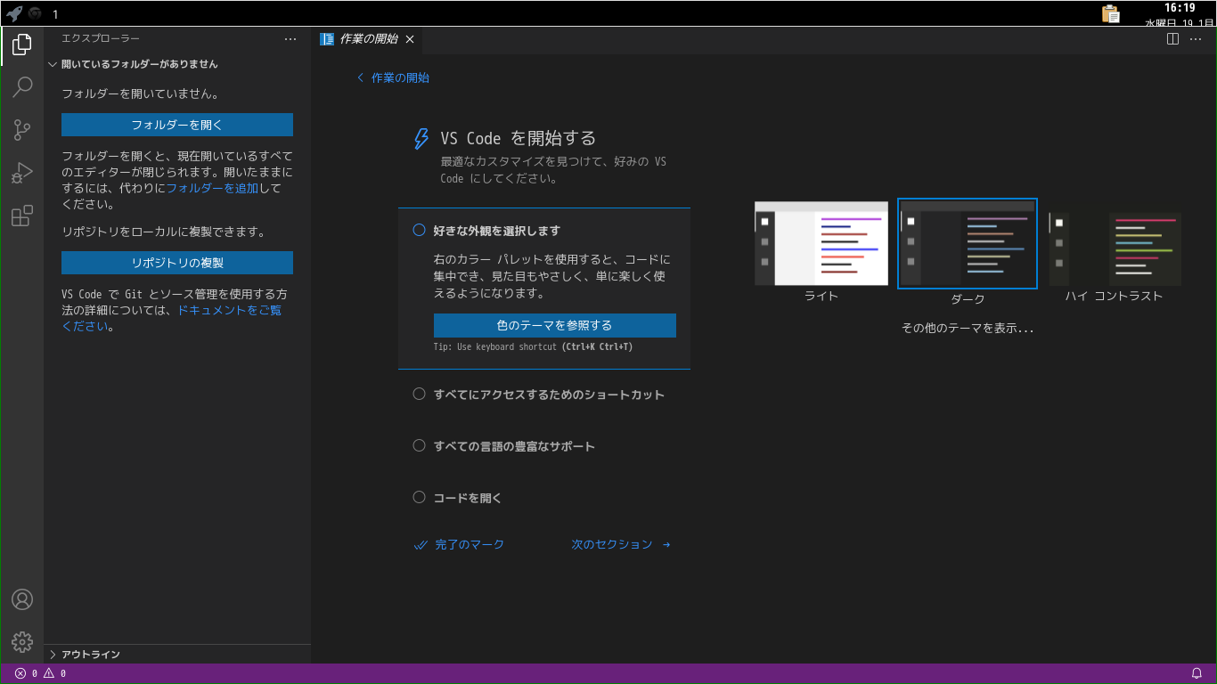This screenshot has width=1217, height=684.
Task: Select すべての言語の豊富なサポート step circle
Action: (x=419, y=445)
